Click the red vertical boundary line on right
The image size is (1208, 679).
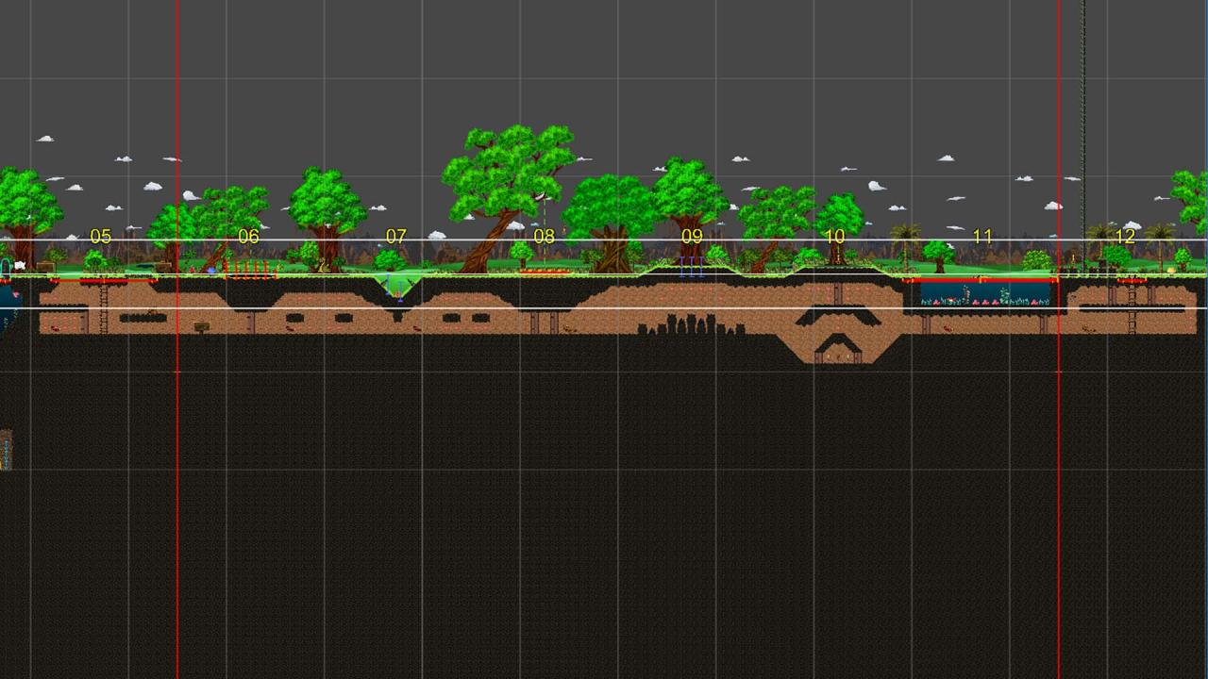click(x=1059, y=472)
